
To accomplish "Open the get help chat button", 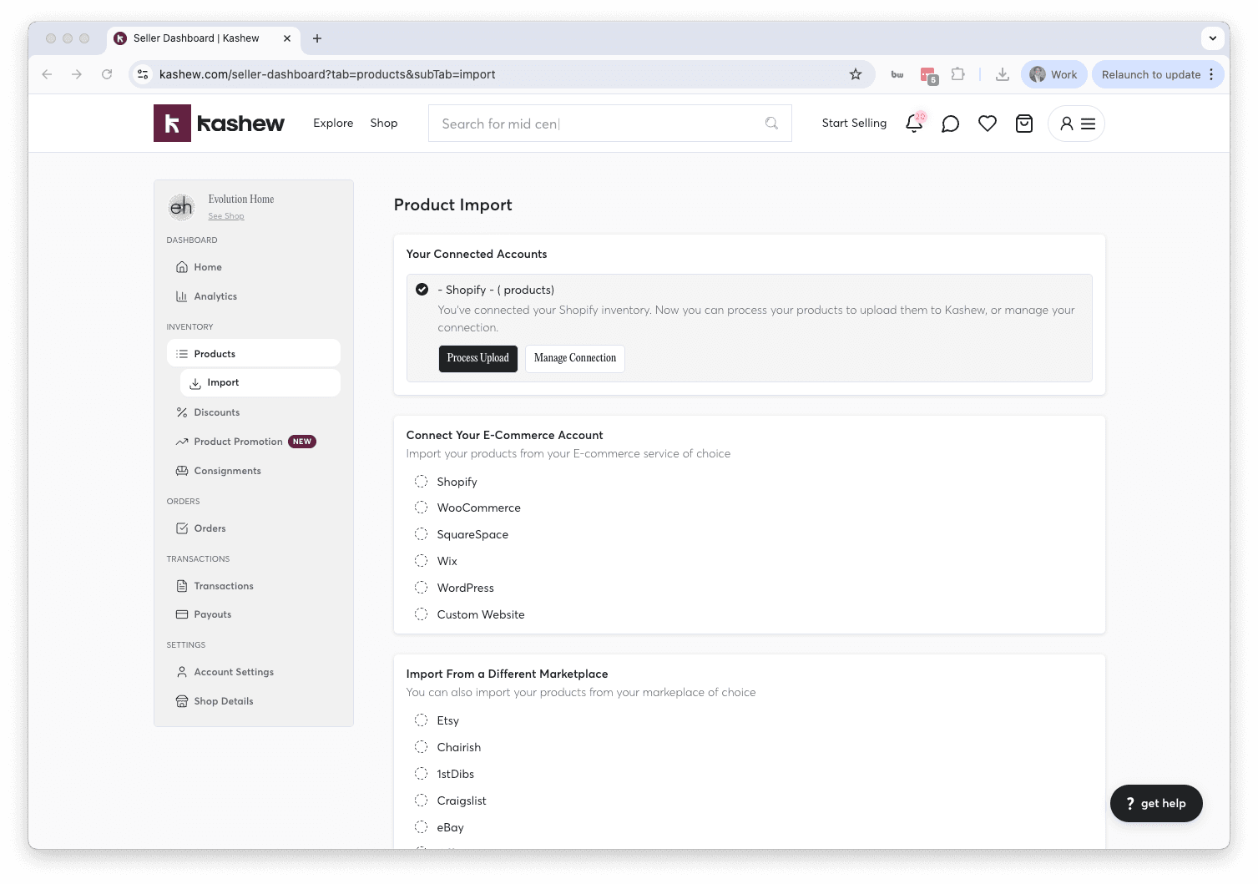I will coord(1156,803).
